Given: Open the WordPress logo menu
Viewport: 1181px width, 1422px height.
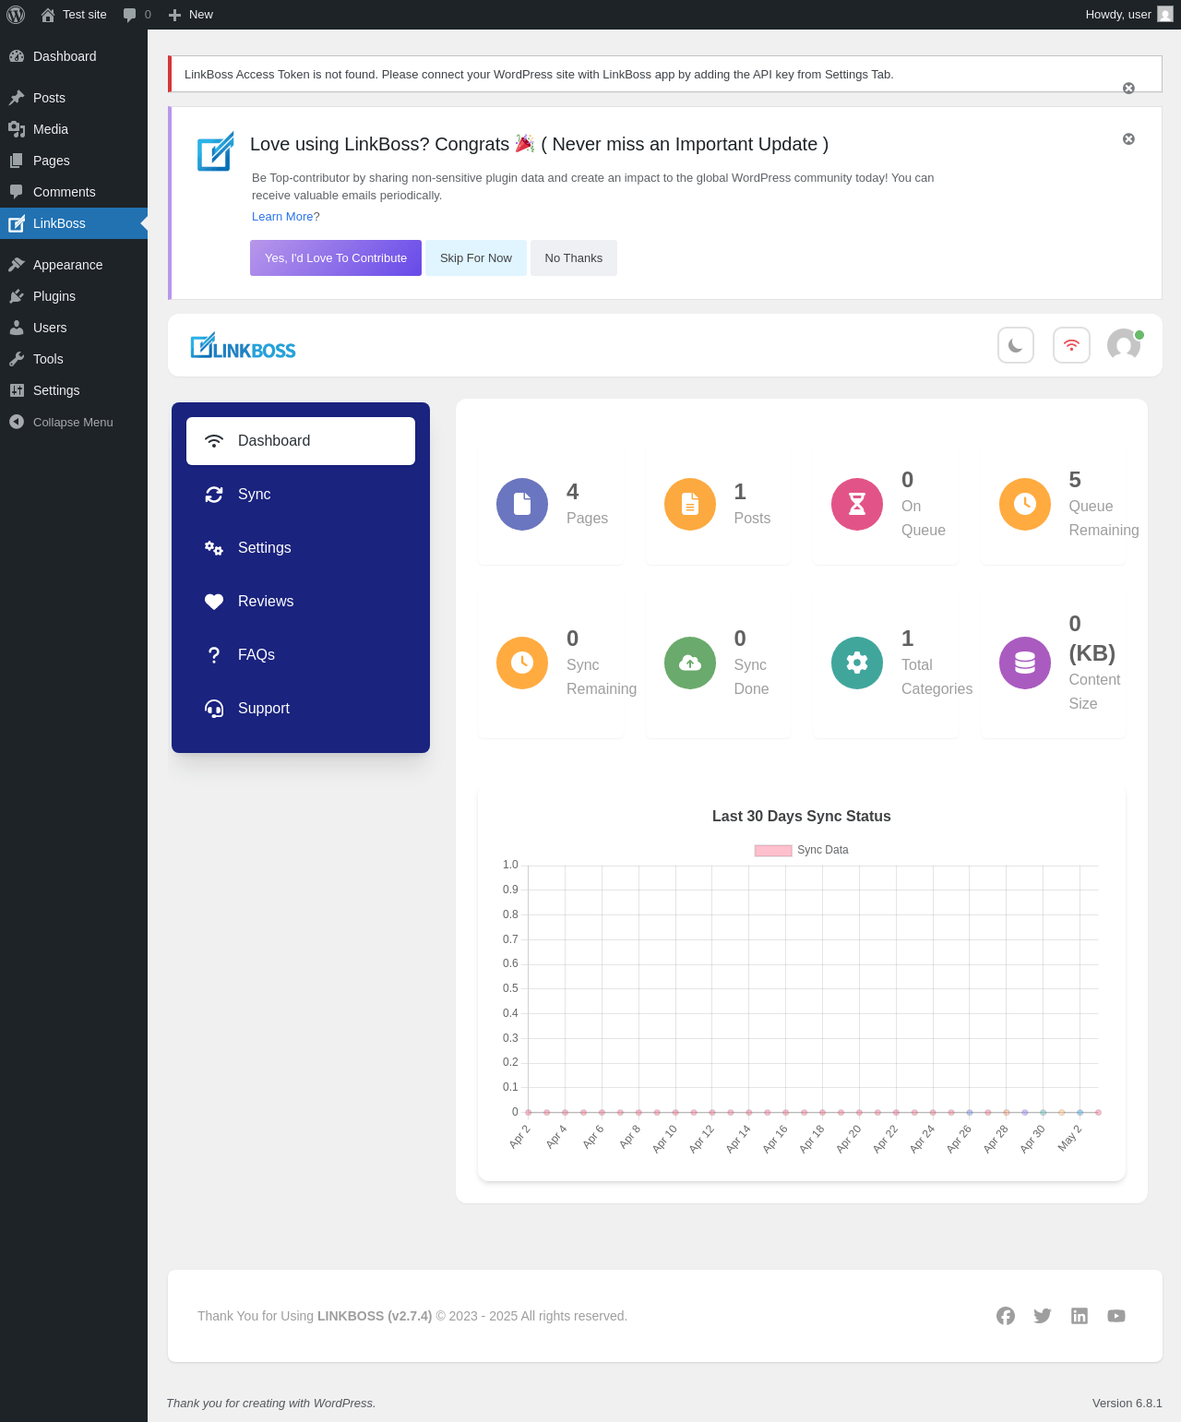Looking at the screenshot, I should (x=16, y=15).
